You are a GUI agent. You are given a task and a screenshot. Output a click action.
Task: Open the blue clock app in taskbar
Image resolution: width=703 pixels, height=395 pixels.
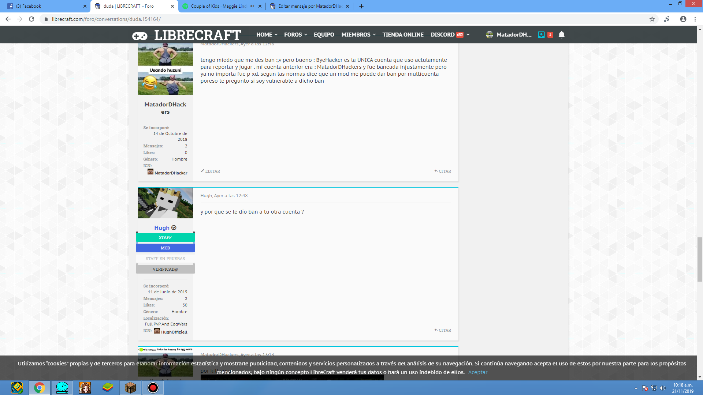62,388
